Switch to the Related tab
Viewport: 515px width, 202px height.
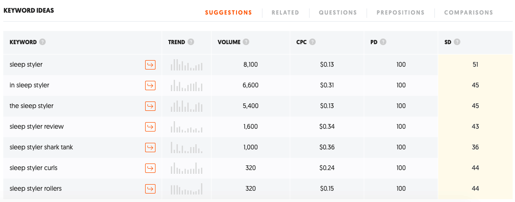285,13
